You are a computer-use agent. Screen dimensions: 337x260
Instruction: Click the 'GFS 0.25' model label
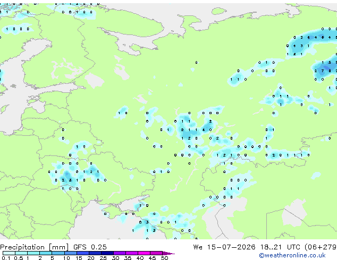pos(90,247)
